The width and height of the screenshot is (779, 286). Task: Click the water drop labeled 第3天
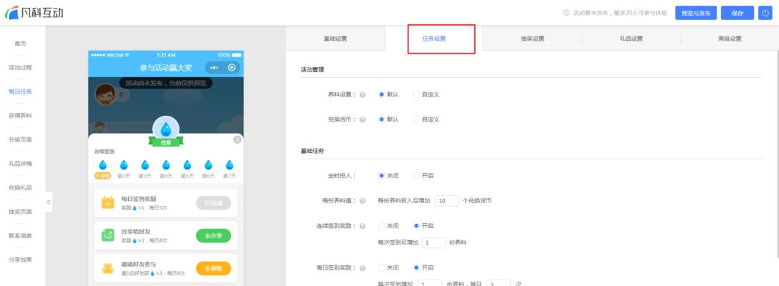[144, 165]
